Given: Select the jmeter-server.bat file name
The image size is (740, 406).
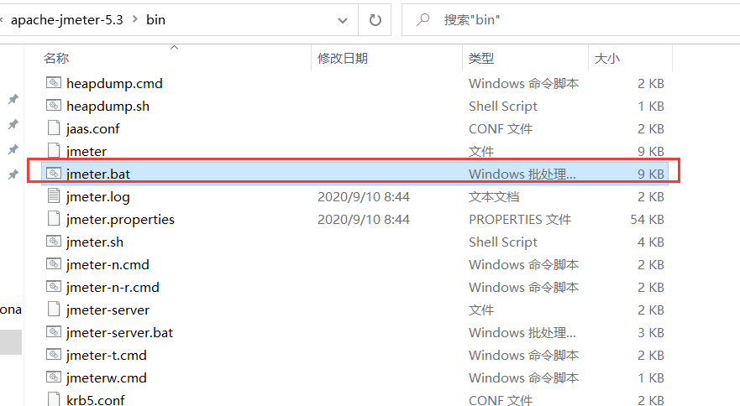Looking at the screenshot, I should coord(119,332).
